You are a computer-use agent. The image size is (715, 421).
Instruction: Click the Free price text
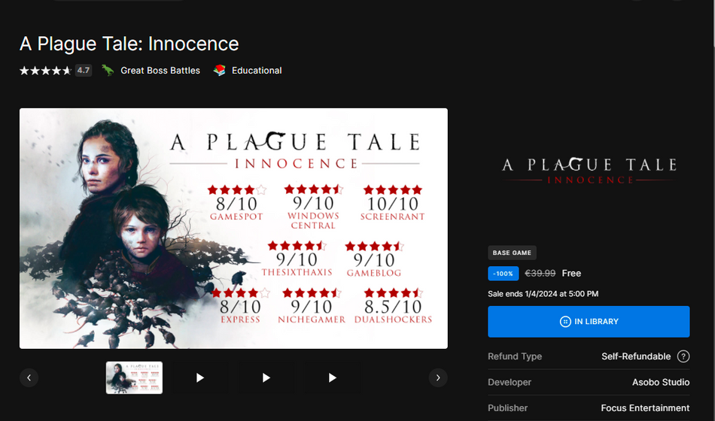[x=571, y=273]
